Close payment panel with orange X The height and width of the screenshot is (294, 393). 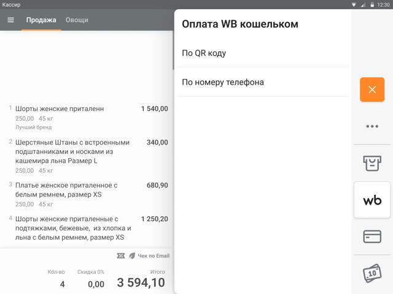(x=372, y=89)
